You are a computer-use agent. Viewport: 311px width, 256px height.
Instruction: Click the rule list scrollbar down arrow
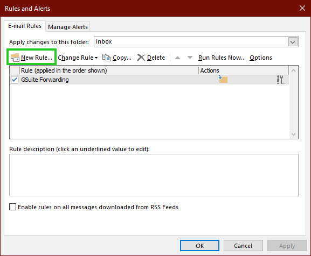click(294, 134)
